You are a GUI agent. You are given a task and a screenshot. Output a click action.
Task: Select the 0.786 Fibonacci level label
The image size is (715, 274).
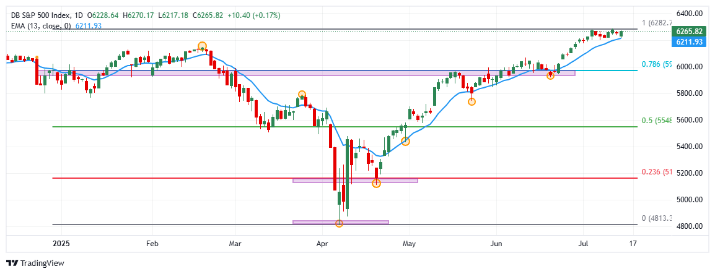656,64
